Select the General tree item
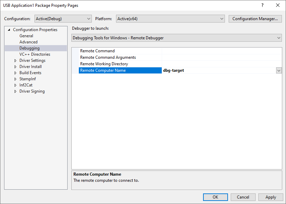This screenshot has width=286, height=204. [x=26, y=36]
